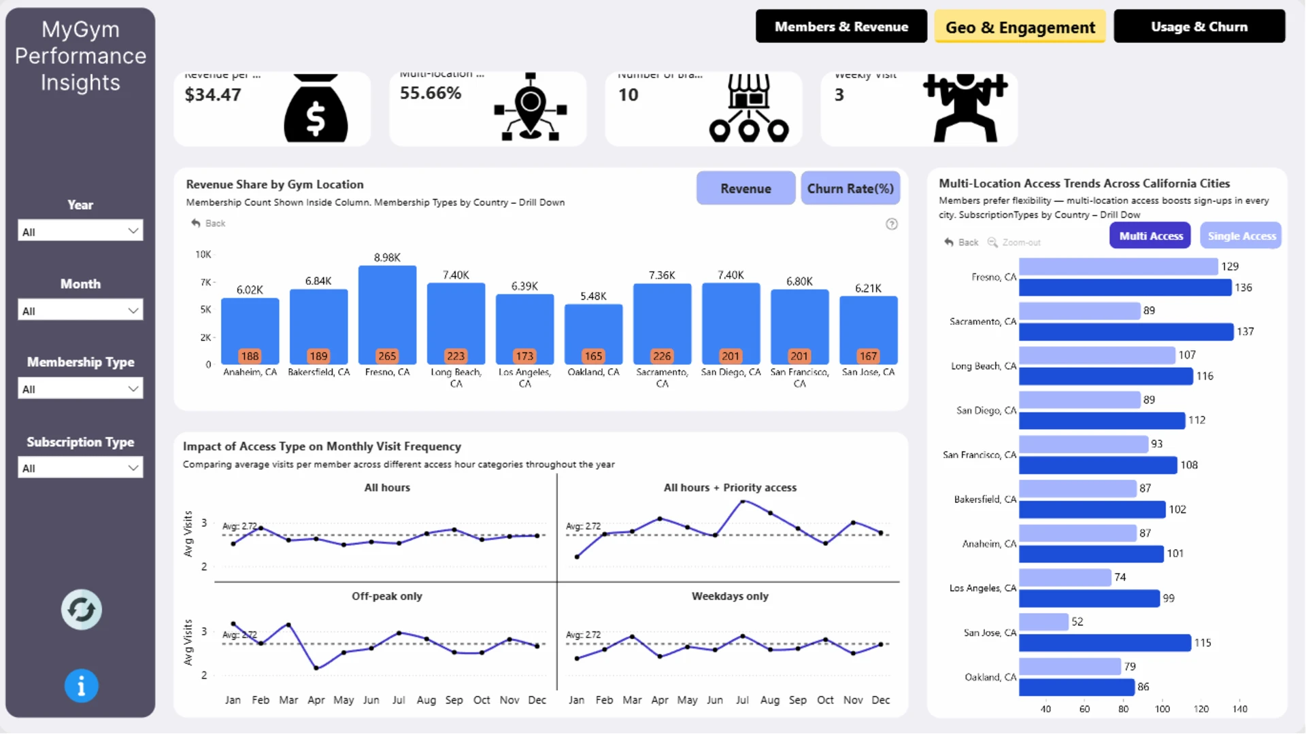Click Back in Revenue Share chart
Image resolution: width=1306 pixels, height=734 pixels.
point(208,224)
